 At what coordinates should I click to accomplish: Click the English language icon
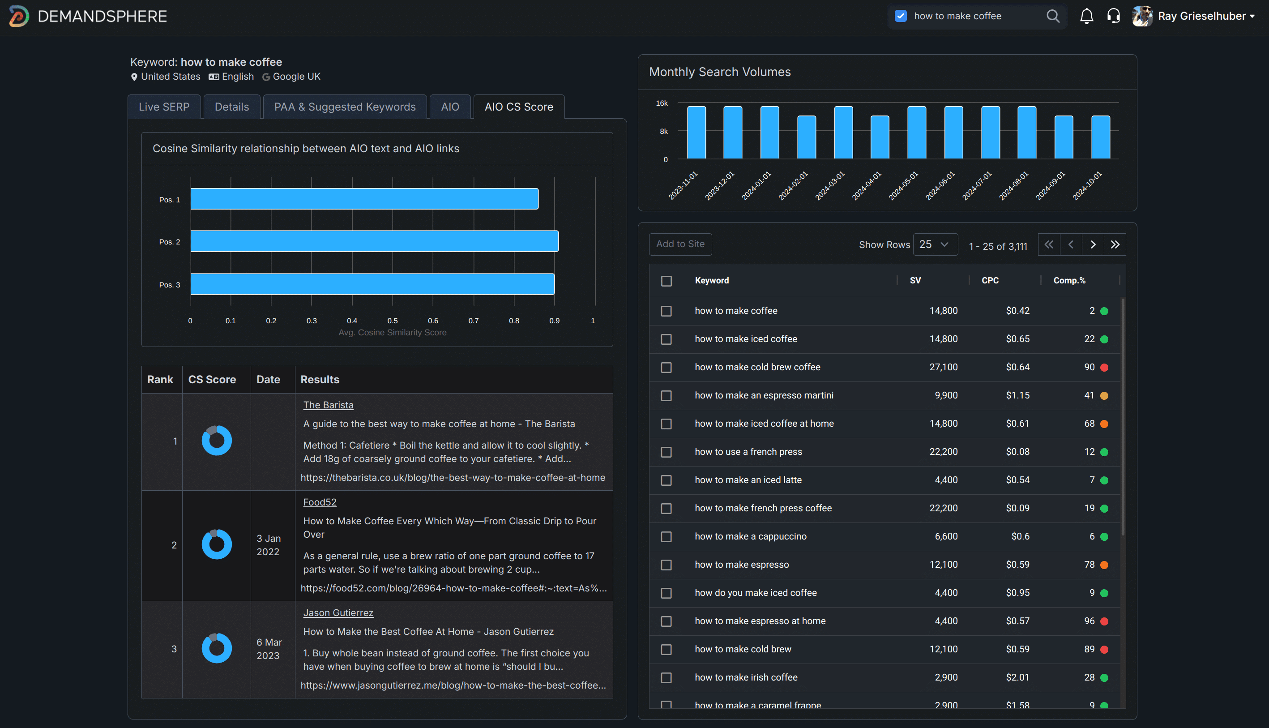point(214,77)
